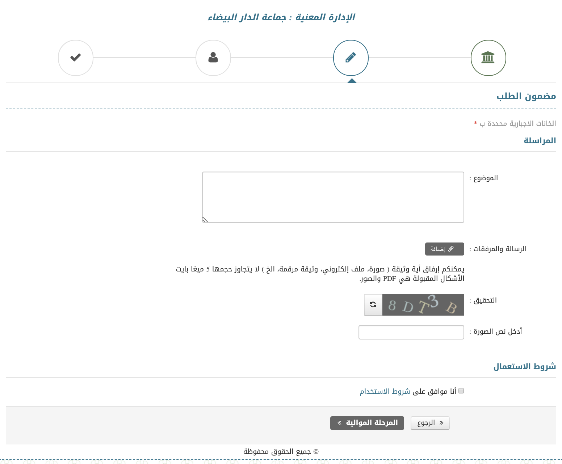
Task: Click the الرسالة والمرفقات label
Action: click(498, 249)
